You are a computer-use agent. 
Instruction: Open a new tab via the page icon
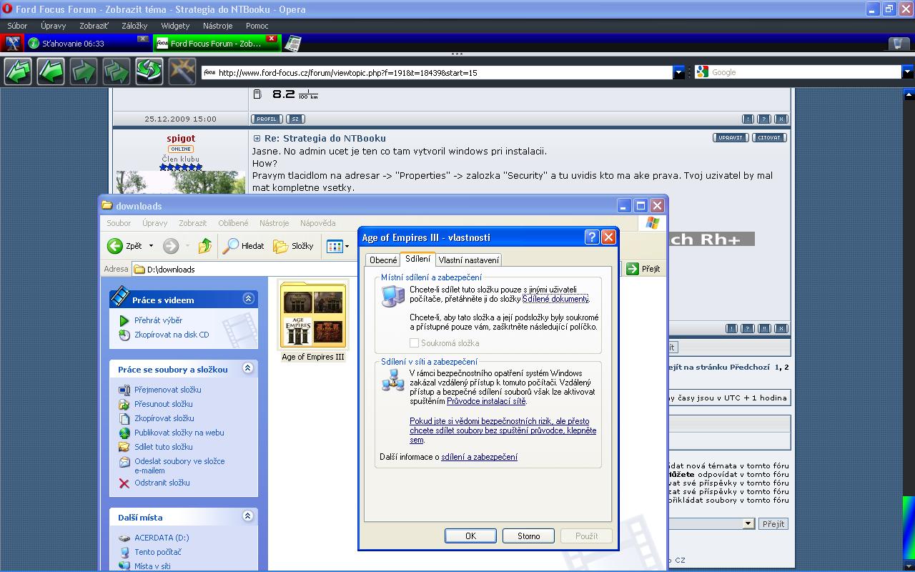click(x=292, y=44)
